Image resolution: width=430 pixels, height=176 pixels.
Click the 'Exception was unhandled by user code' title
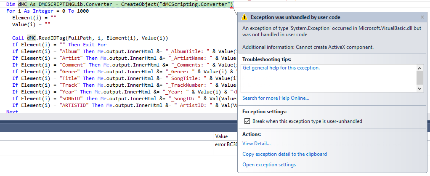pyautogui.click(x=295, y=18)
